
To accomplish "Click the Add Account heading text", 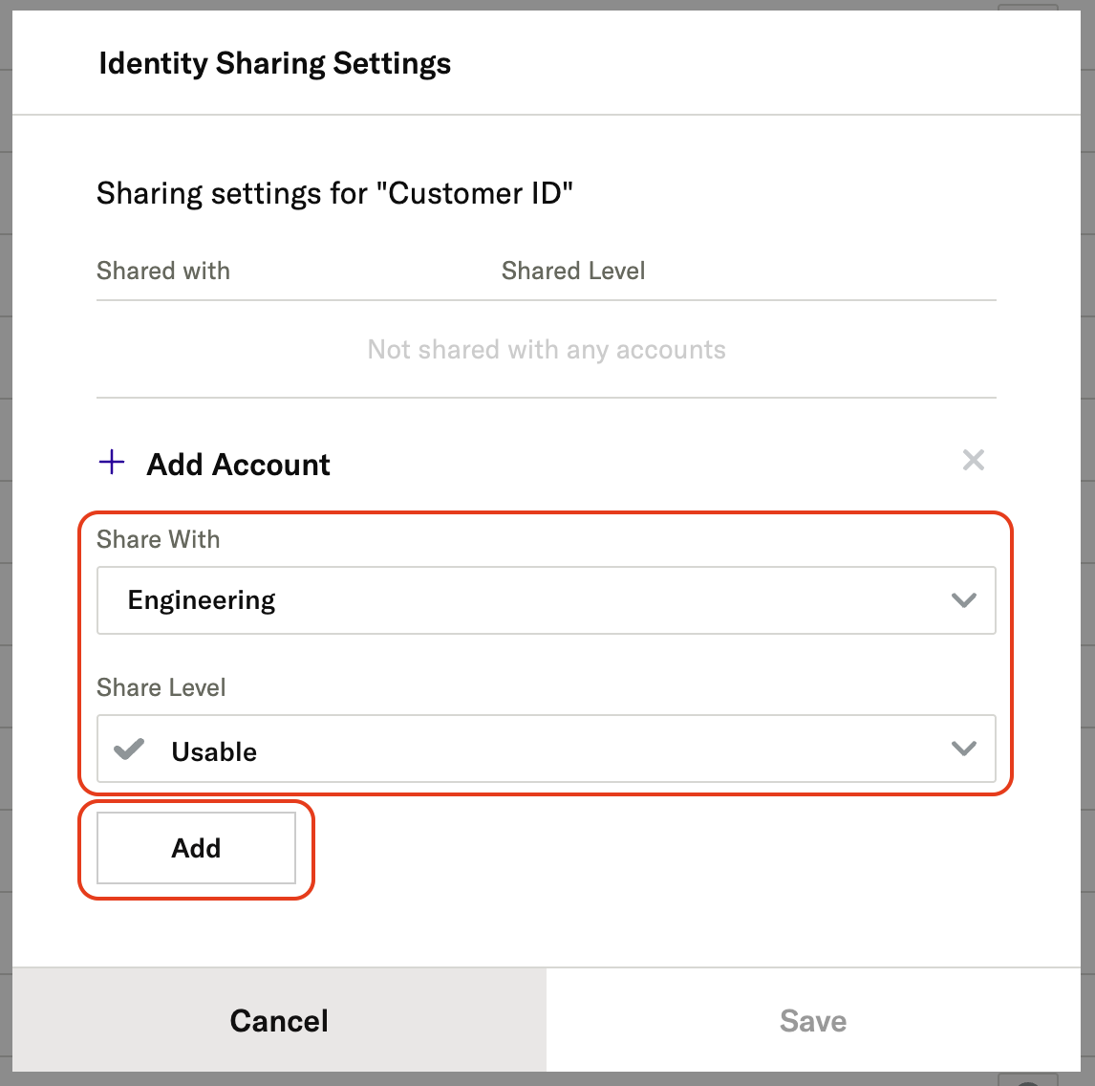I will coord(238,465).
